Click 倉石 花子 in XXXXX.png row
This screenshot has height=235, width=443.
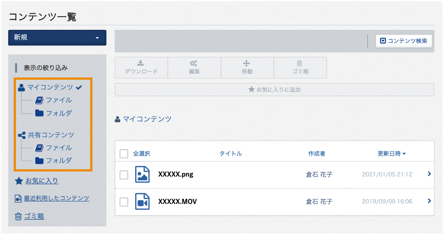click(319, 174)
